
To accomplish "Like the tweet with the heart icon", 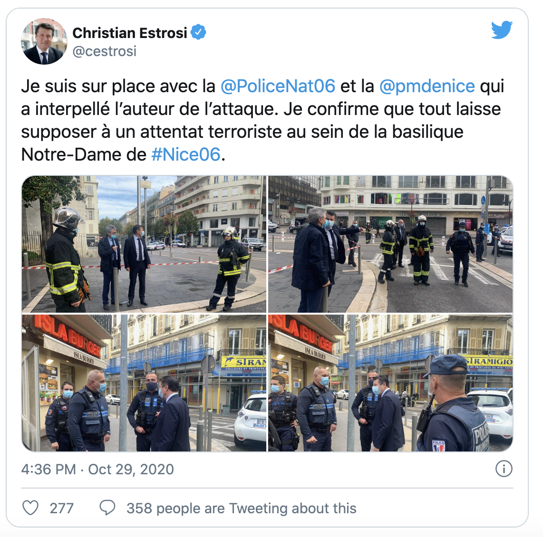I will (x=30, y=508).
